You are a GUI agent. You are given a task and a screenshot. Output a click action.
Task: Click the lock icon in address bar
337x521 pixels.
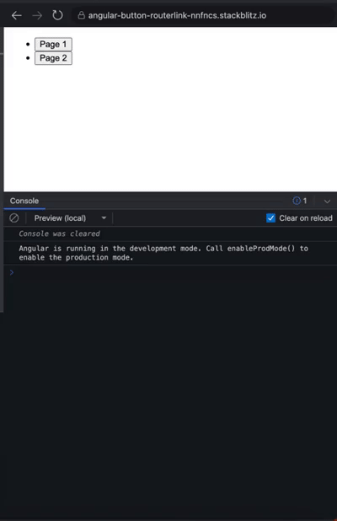tap(81, 15)
